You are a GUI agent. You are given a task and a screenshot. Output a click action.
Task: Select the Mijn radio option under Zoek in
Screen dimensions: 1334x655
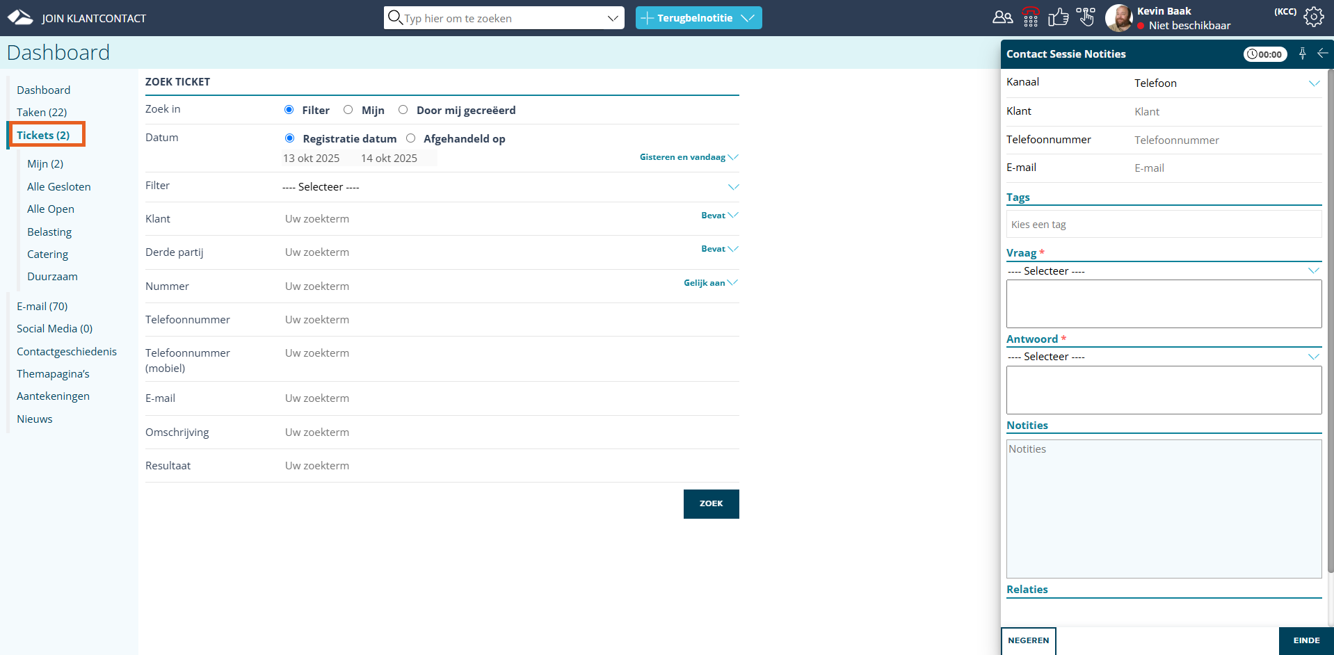348,110
